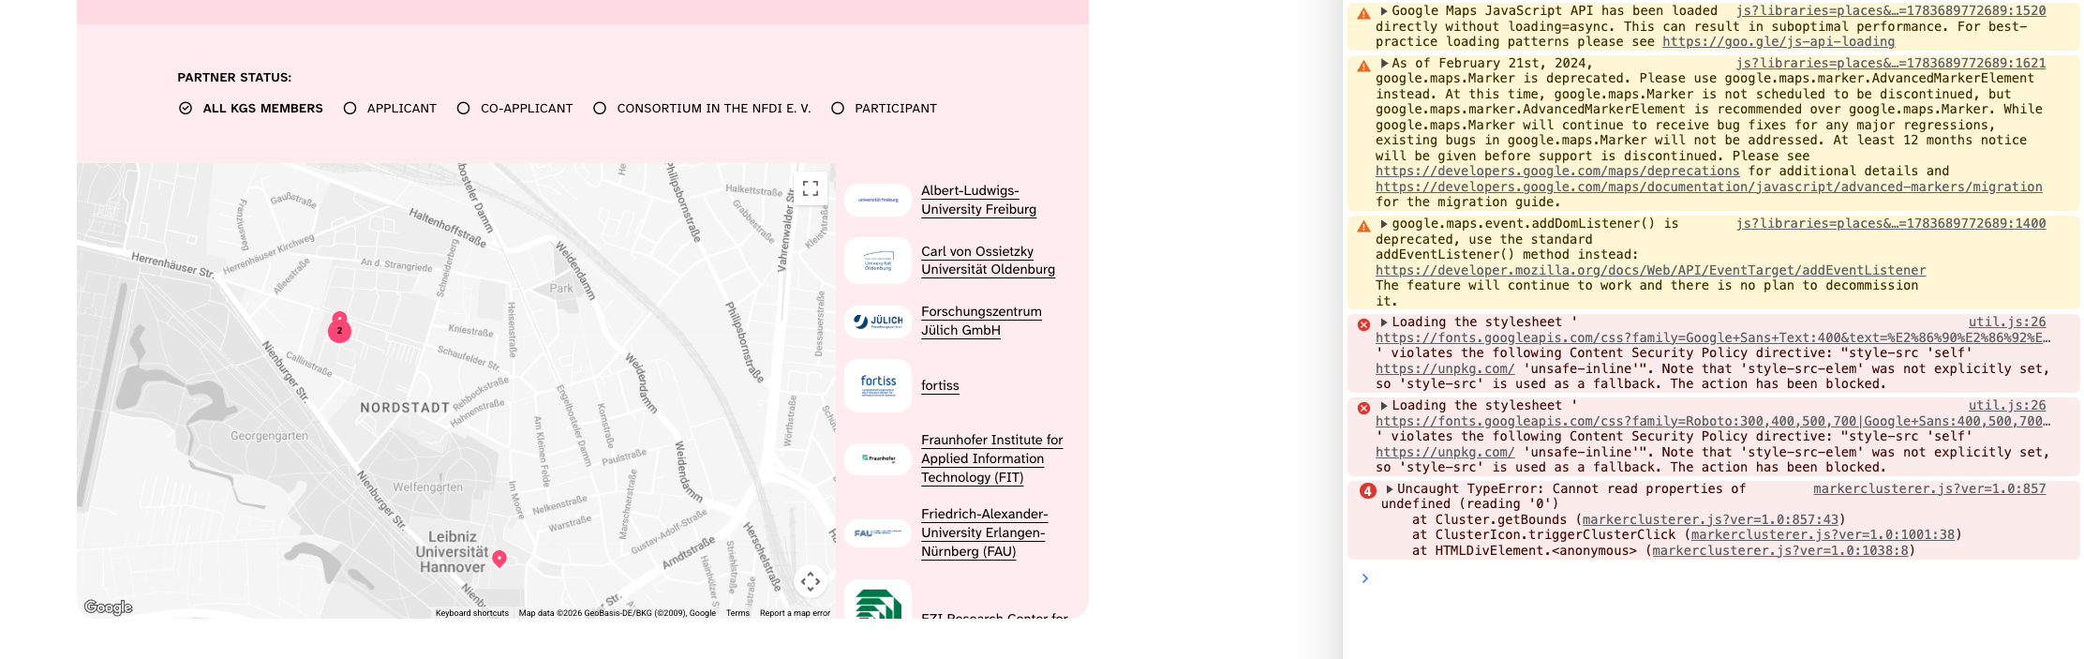Select the Participant partner status
The height and width of the screenshot is (659, 2084).
point(884,109)
